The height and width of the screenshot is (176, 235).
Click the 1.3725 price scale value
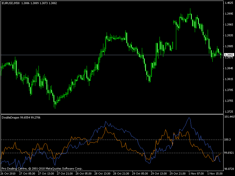pos(229,112)
